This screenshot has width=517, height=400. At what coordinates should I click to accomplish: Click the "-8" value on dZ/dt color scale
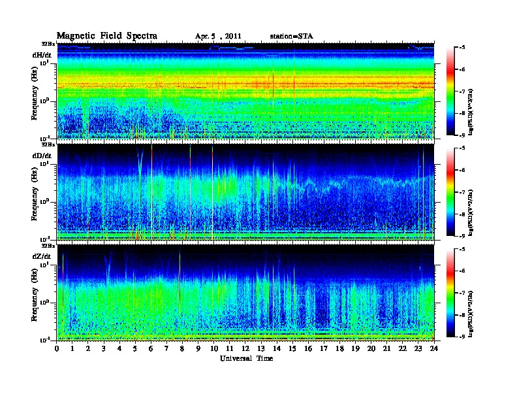tap(462, 314)
